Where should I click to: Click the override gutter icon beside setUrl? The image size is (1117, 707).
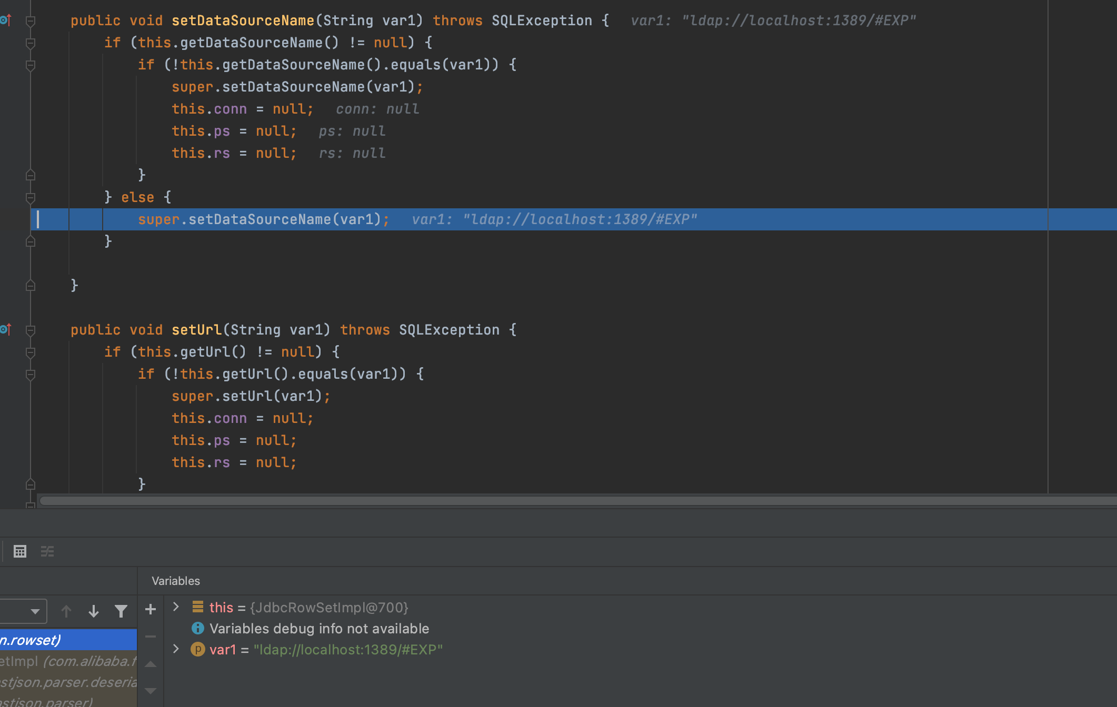click(5, 330)
